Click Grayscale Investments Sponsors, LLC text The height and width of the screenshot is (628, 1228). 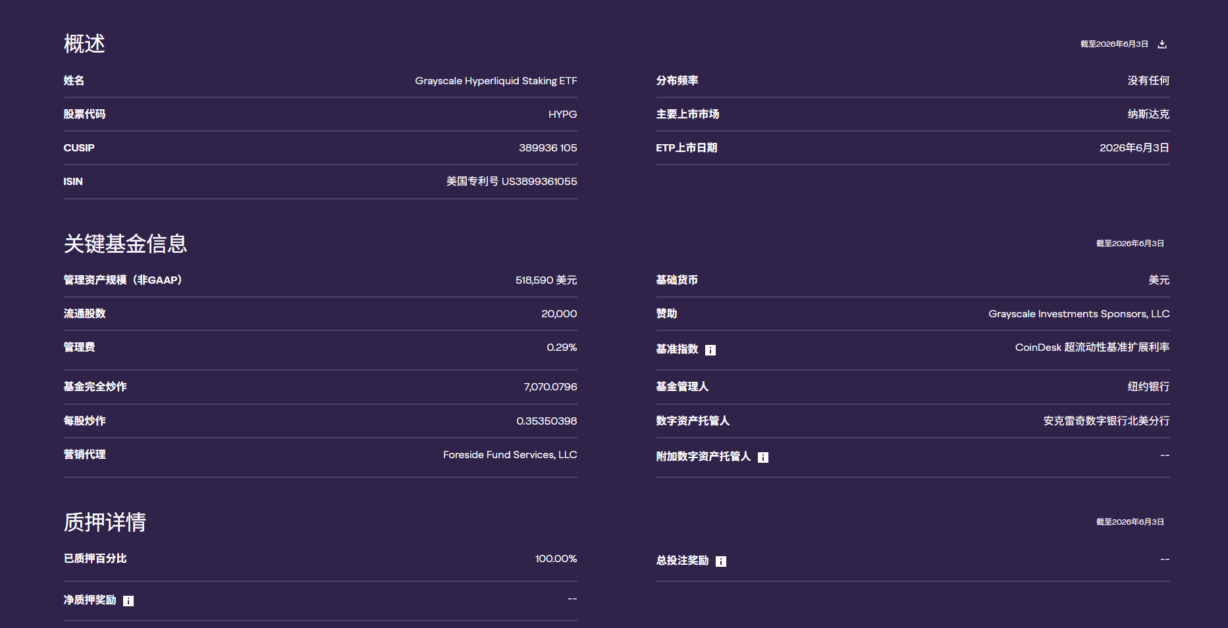(1079, 314)
